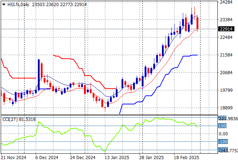The height and width of the screenshot is (162, 238).
Task: Click the 21584 price scale label
Action: 227,55
